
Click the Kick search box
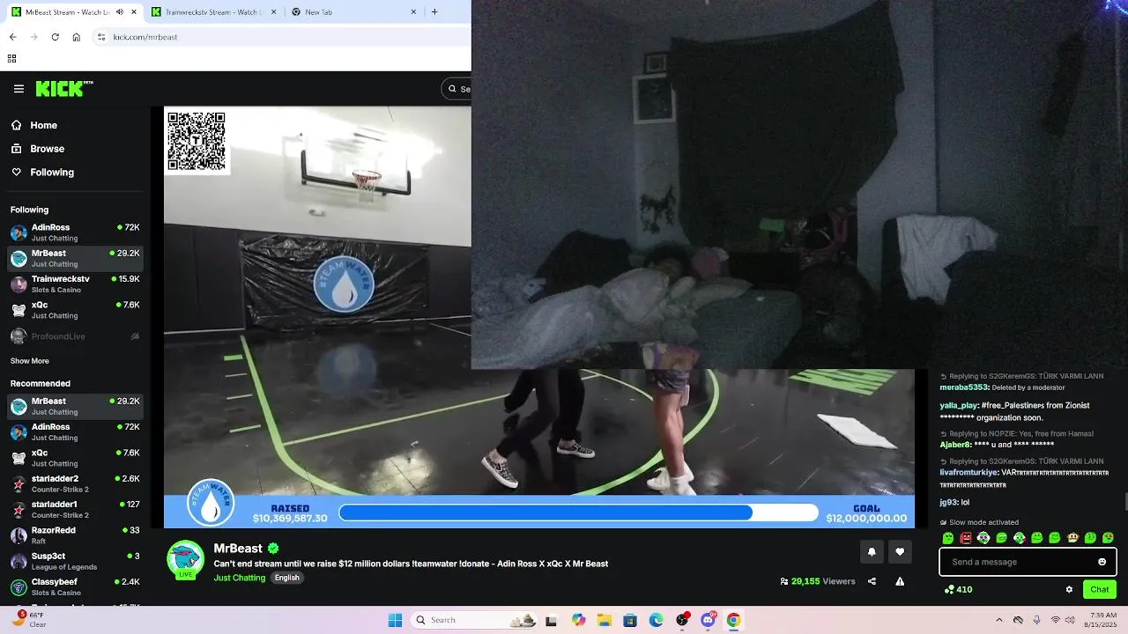(x=456, y=89)
